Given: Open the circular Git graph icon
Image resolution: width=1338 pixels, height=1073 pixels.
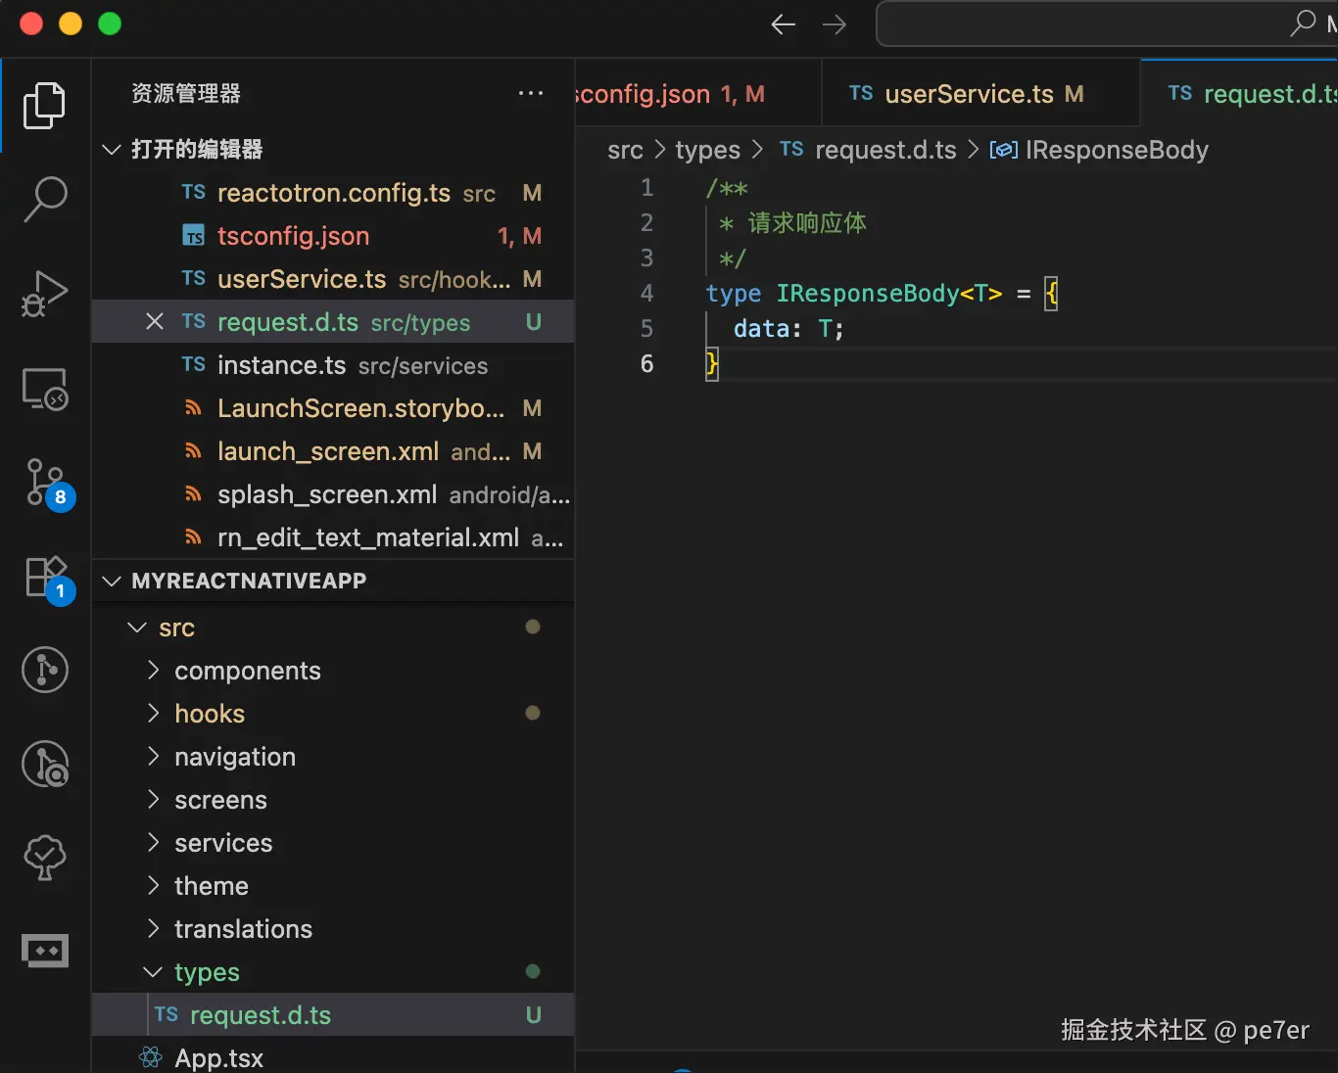Looking at the screenshot, I should point(44,671).
